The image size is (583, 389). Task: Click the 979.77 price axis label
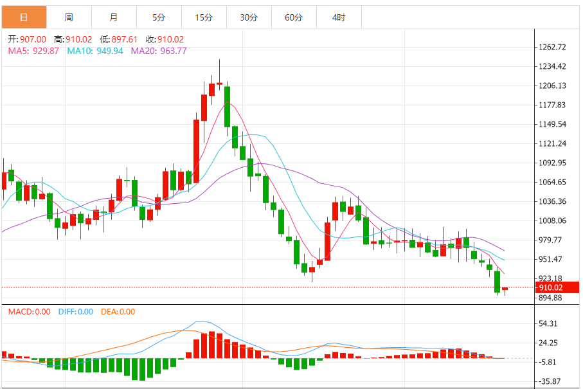coord(550,240)
